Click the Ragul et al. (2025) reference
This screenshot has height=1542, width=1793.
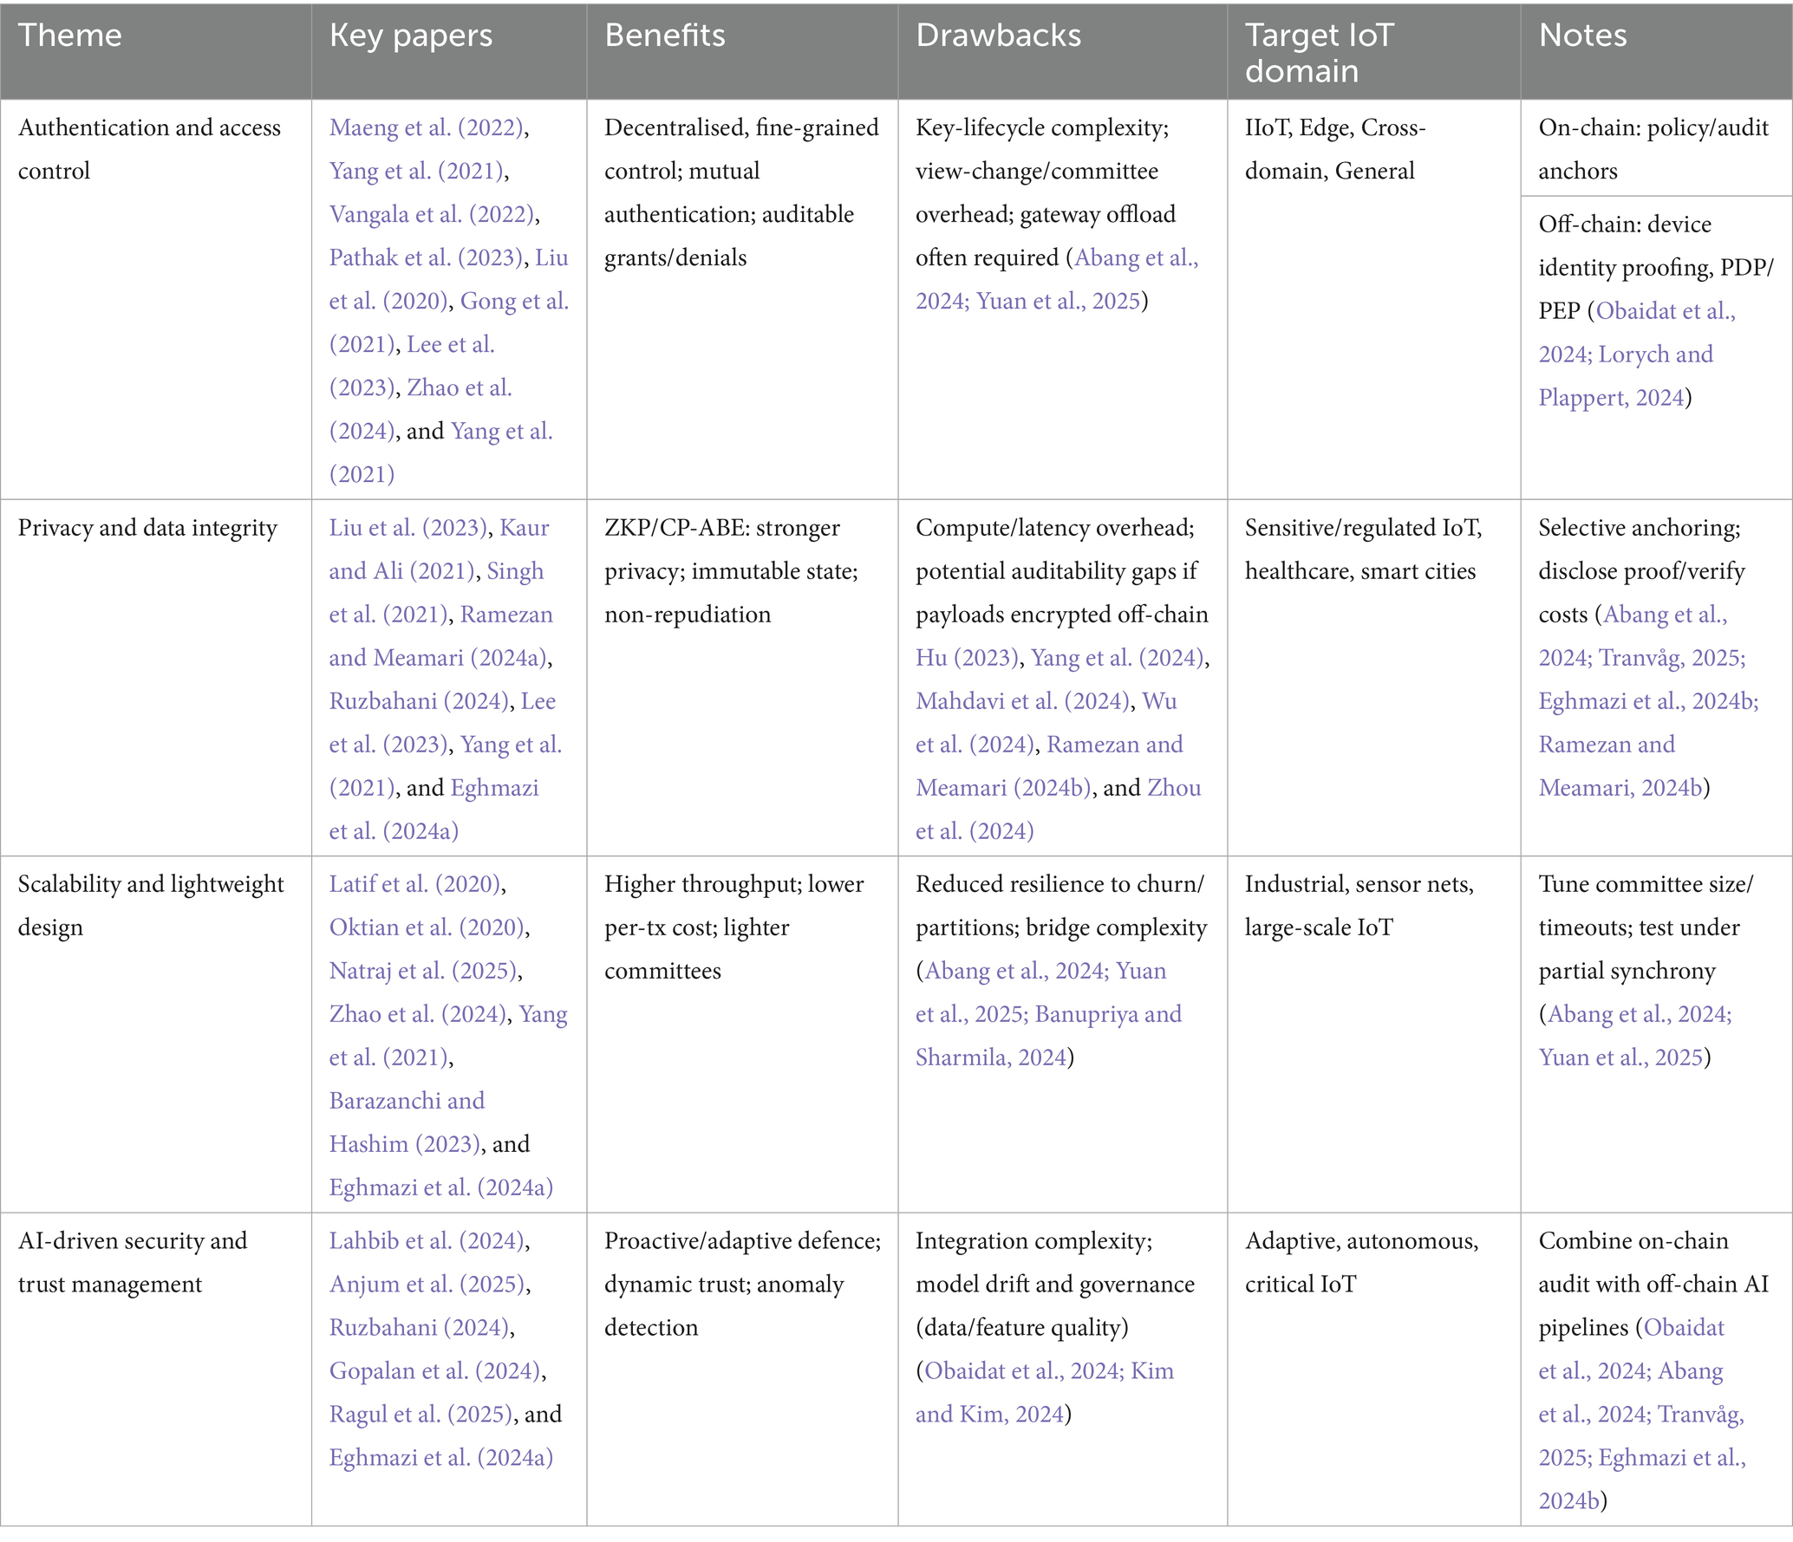click(421, 1415)
